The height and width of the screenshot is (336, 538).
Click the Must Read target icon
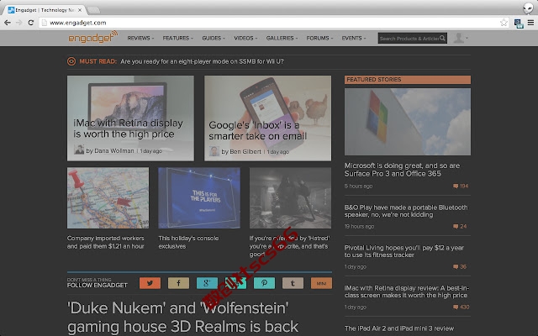coord(71,61)
